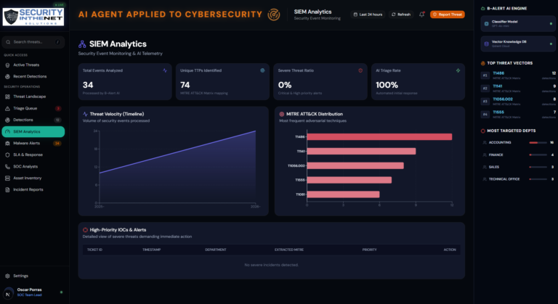Click the pulse icon on Total Events Analyzed
The image size is (558, 304).
[165, 70]
